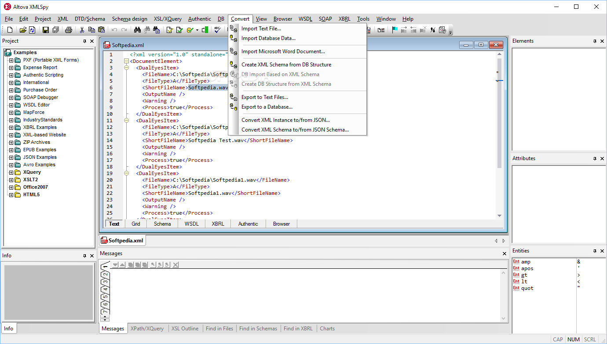Click the Redo arrow icon
The width and height of the screenshot is (607, 344).
click(x=124, y=30)
